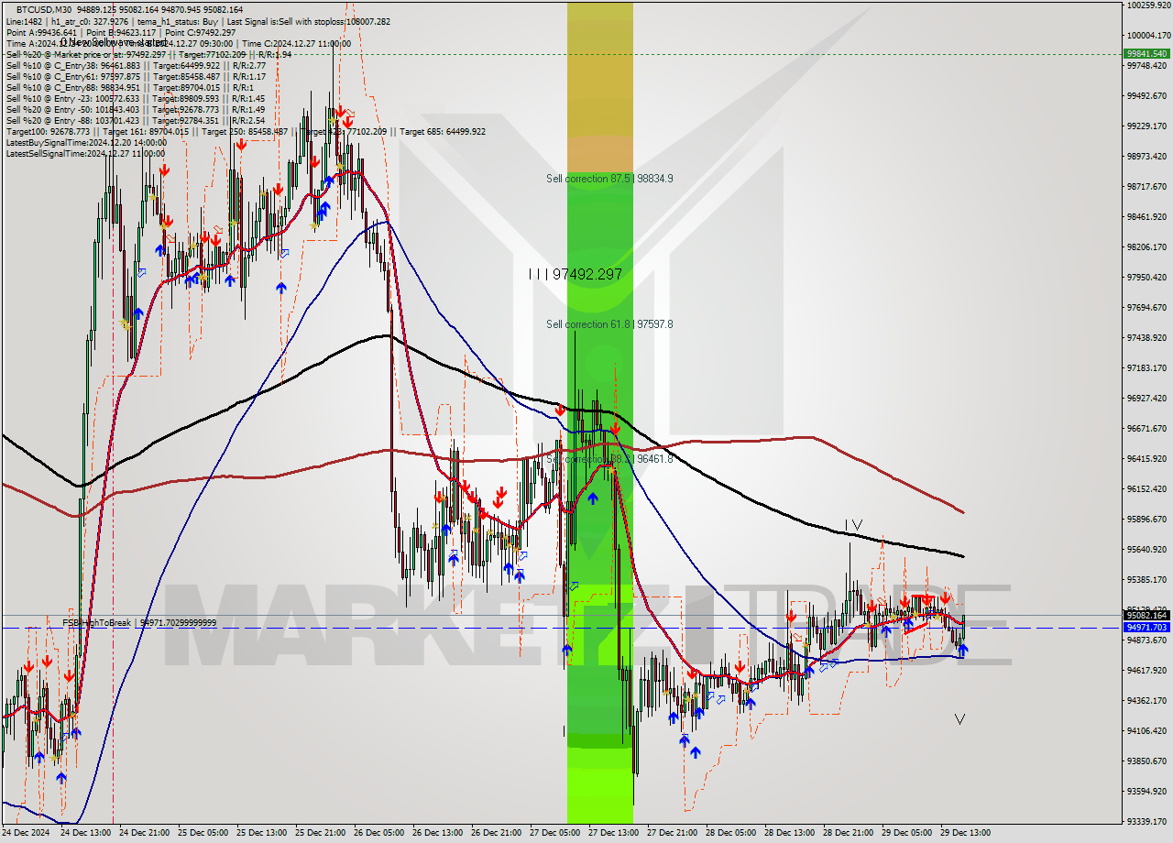Screen dimensions: 1173x843
Task: Select the 'Sell %20 @ Market price' line
Action: 148,54
